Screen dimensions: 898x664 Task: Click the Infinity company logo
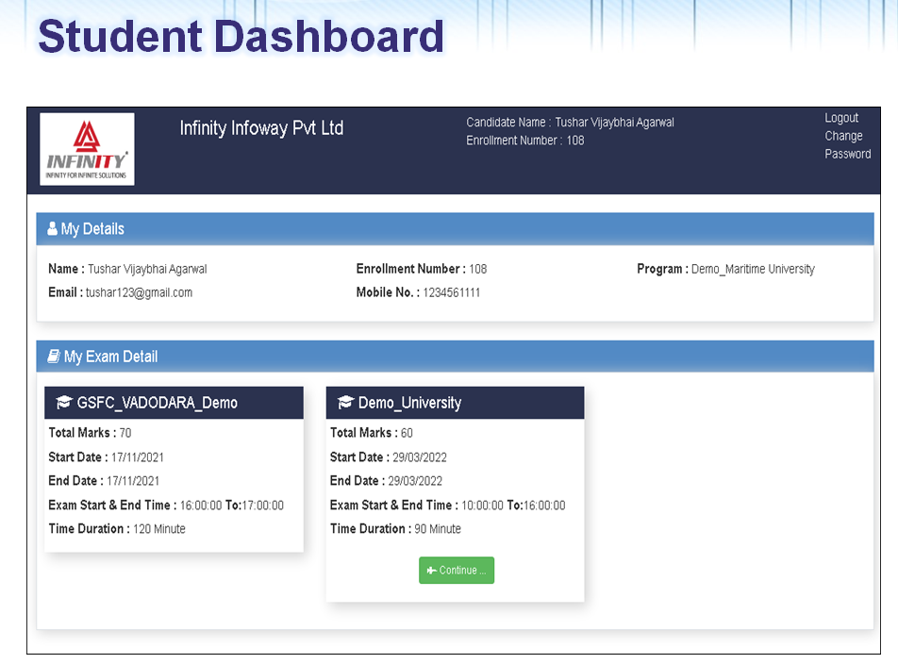(87, 149)
